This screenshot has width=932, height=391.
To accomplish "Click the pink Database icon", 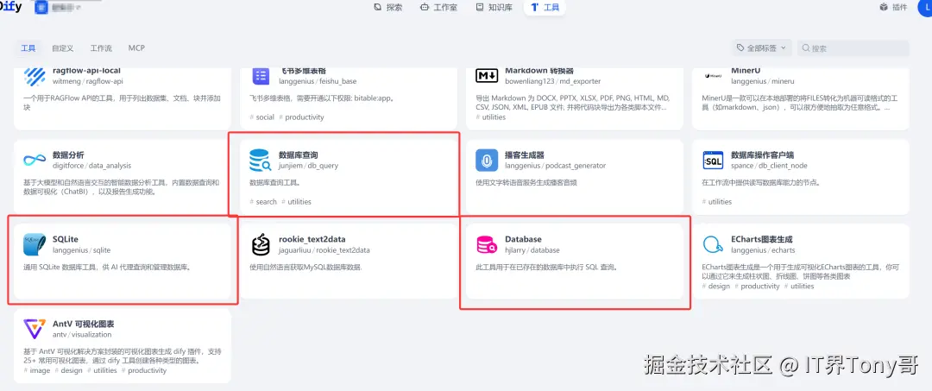I will (x=487, y=245).
